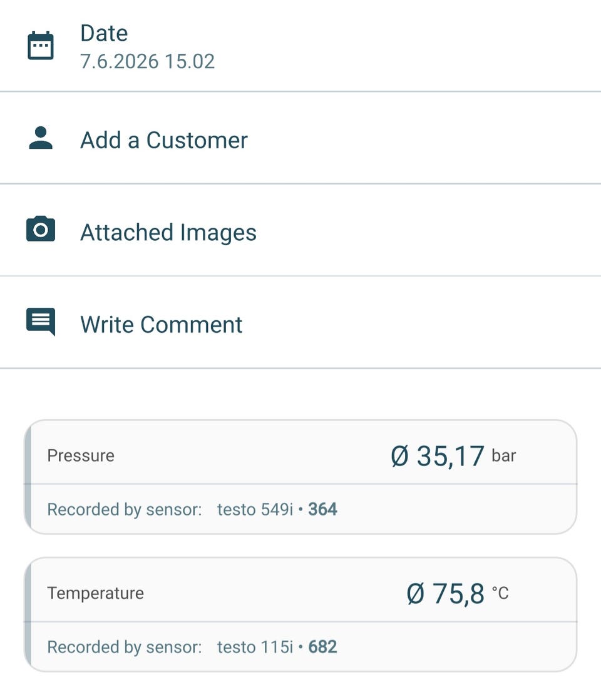Tap the person icon for Add a Customer
The height and width of the screenshot is (700, 601).
(41, 138)
